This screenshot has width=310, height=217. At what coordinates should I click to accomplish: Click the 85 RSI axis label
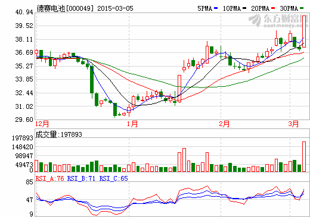click(29, 182)
